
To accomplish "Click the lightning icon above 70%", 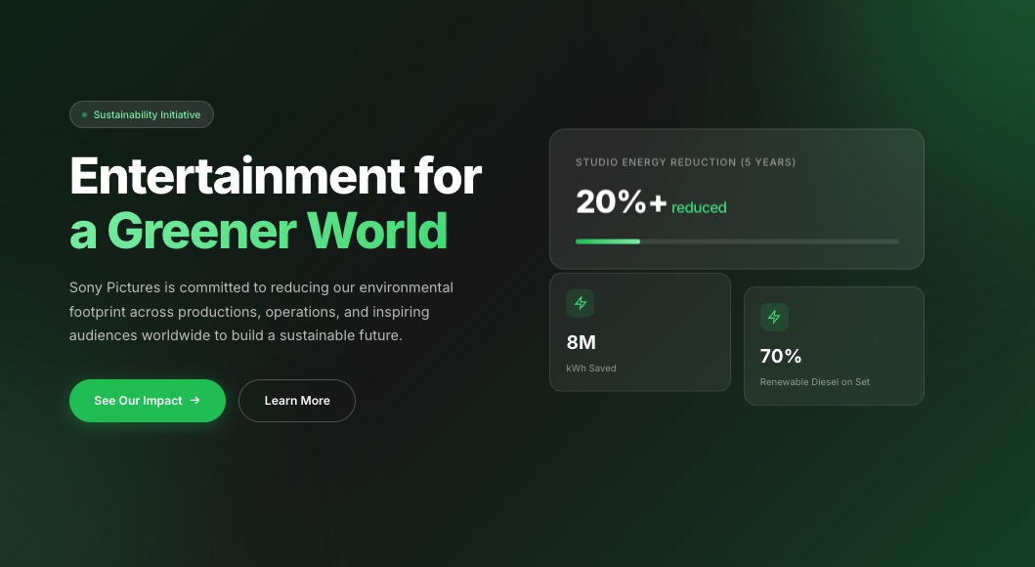I will tap(774, 317).
